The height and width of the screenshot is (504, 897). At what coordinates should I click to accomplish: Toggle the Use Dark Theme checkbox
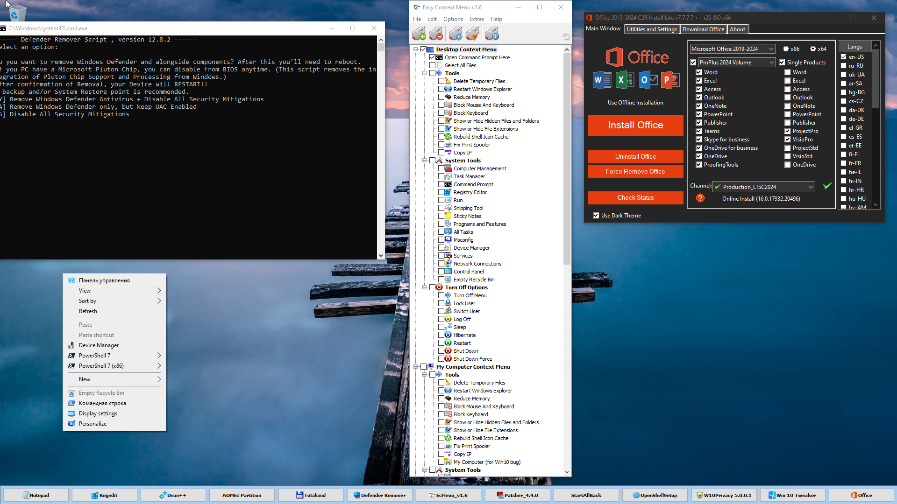596,216
